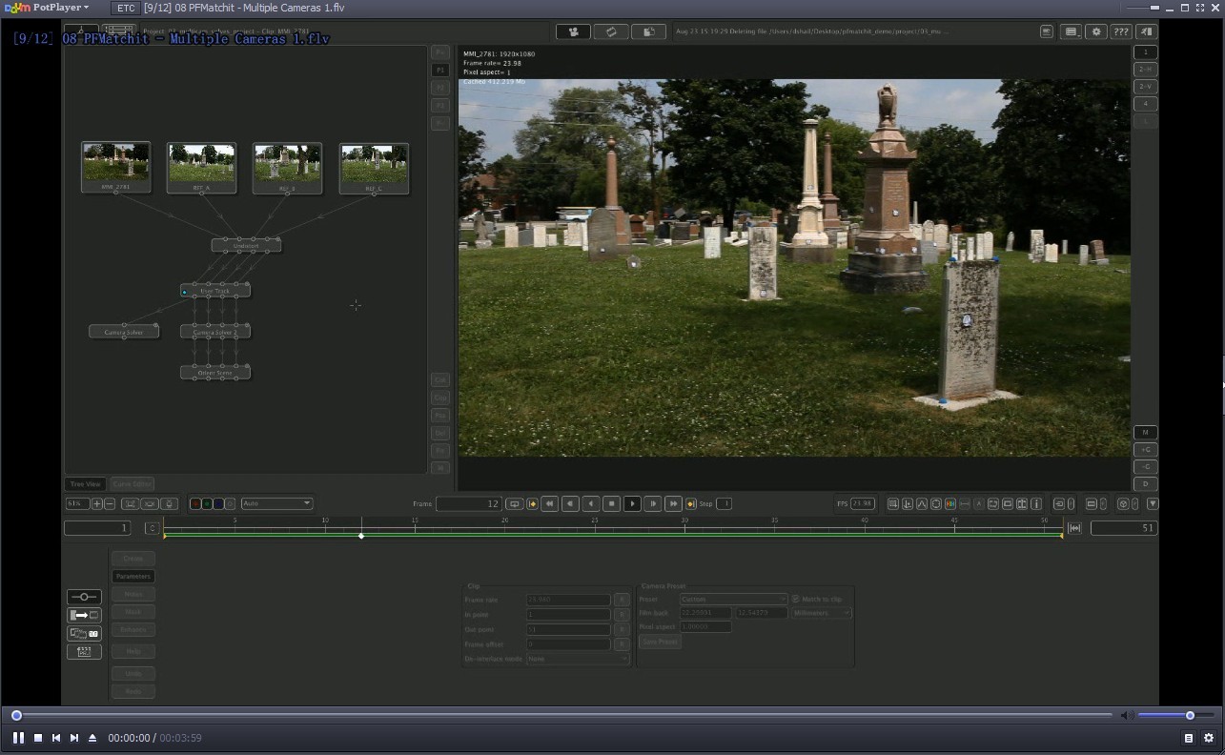Viewport: 1225px width, 755px height.
Task: Pause the video in PotPlayer
Action: 18,738
